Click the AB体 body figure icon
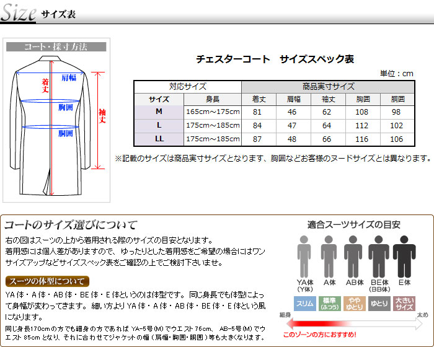This screenshot has height=347, width=434. point(353,257)
